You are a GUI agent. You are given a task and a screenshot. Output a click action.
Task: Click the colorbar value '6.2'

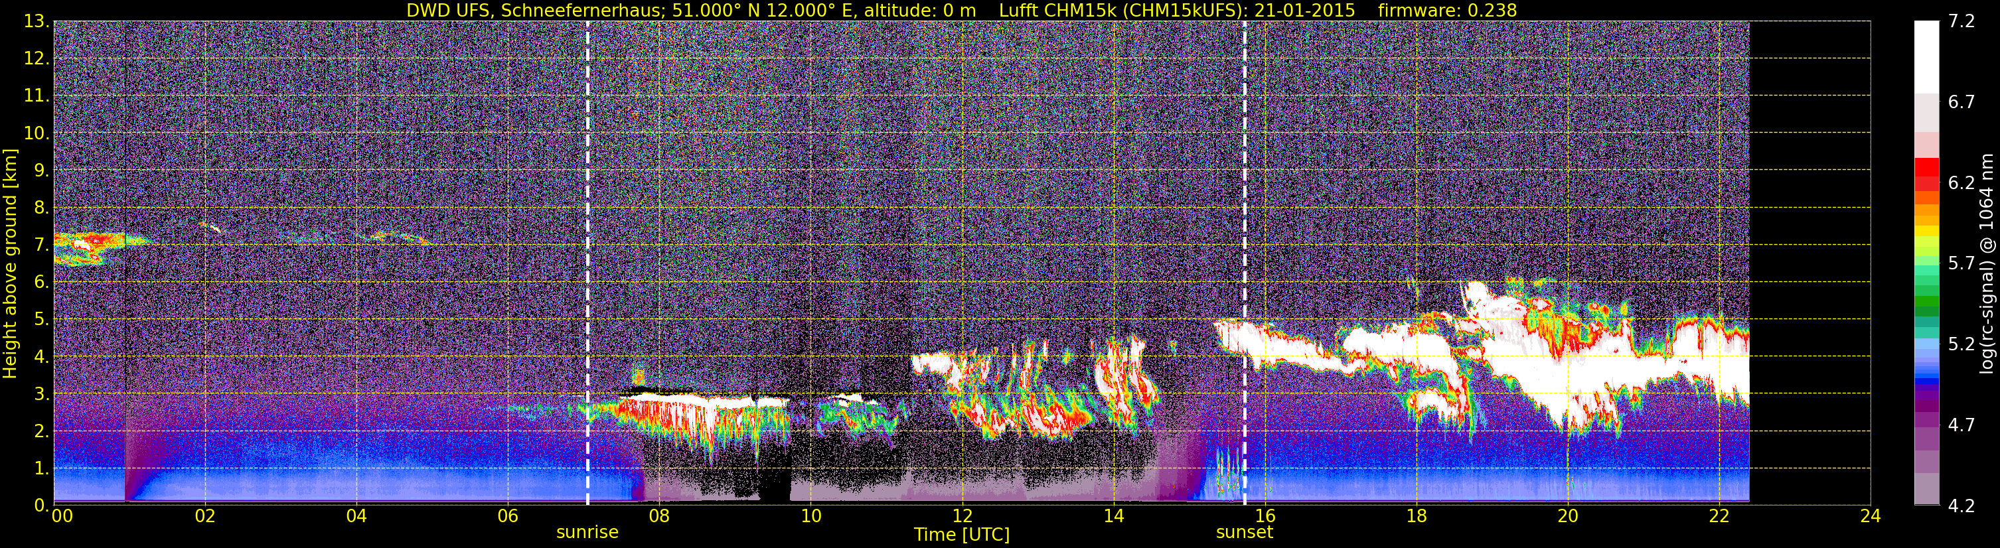[x=1962, y=182]
